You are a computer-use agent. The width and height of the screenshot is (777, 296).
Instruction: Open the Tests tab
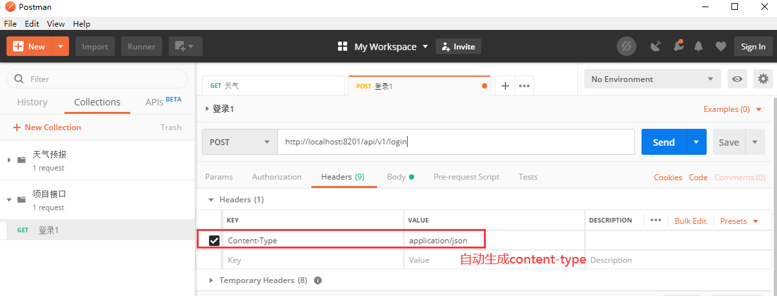coord(528,177)
